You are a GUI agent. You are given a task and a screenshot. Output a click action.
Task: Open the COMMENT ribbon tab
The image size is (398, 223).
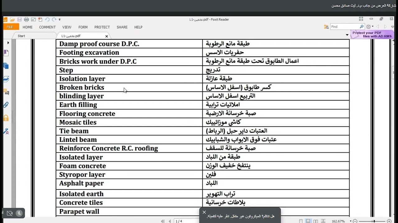click(x=47, y=27)
